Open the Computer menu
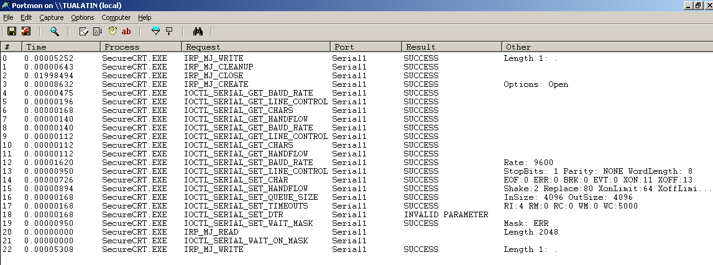The height and width of the screenshot is (265, 713). coord(116,17)
